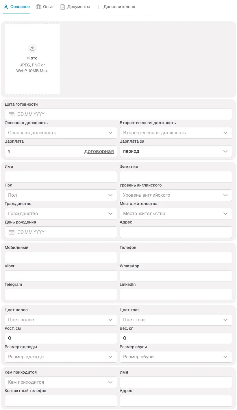Click the briefcase icon beside Опыт

pos(38,7)
